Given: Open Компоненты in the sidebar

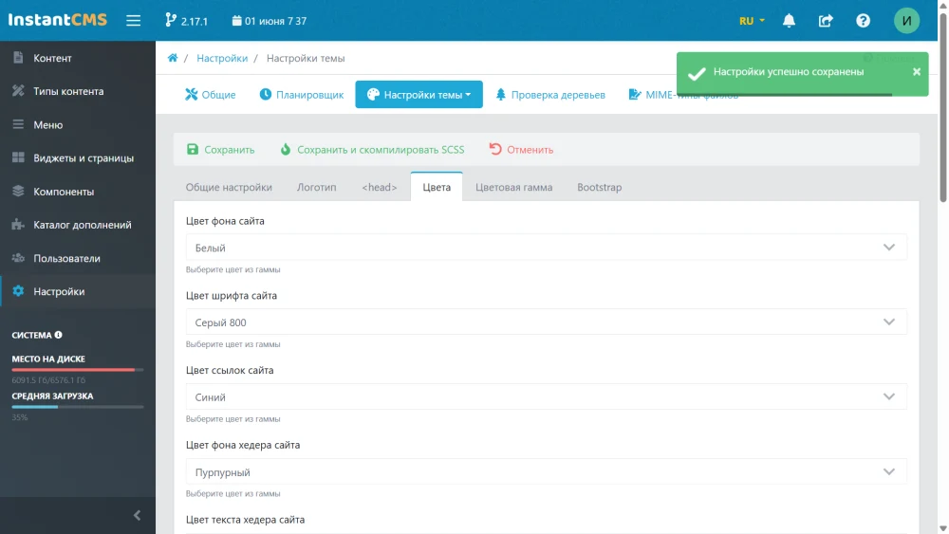Looking at the screenshot, I should pos(78,192).
